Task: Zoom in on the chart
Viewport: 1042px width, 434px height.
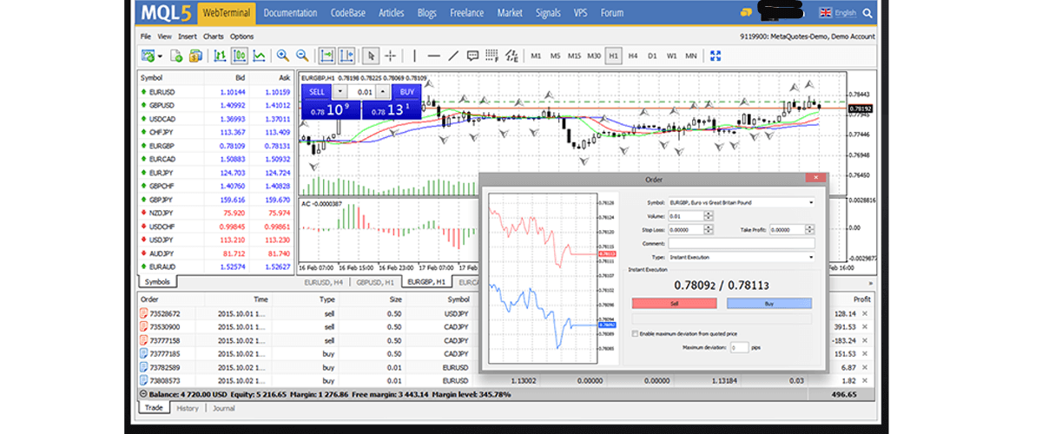Action: pos(283,56)
